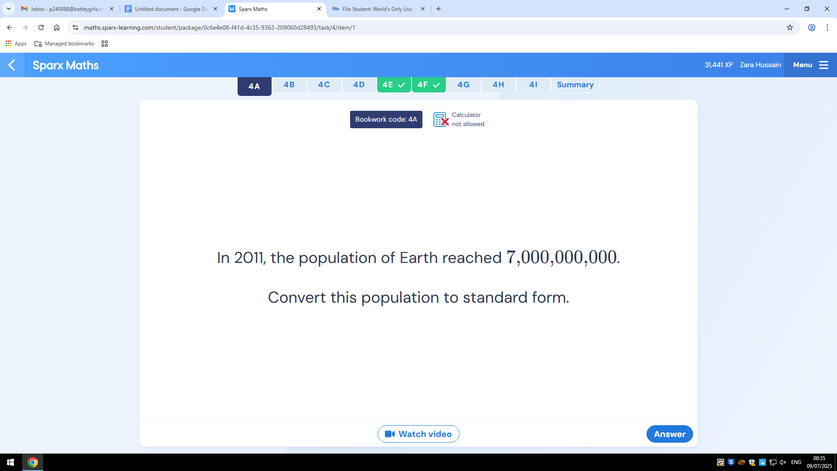Click the Sparx Maths back arrow
Viewport: 837px width, 471px height.
(12, 65)
